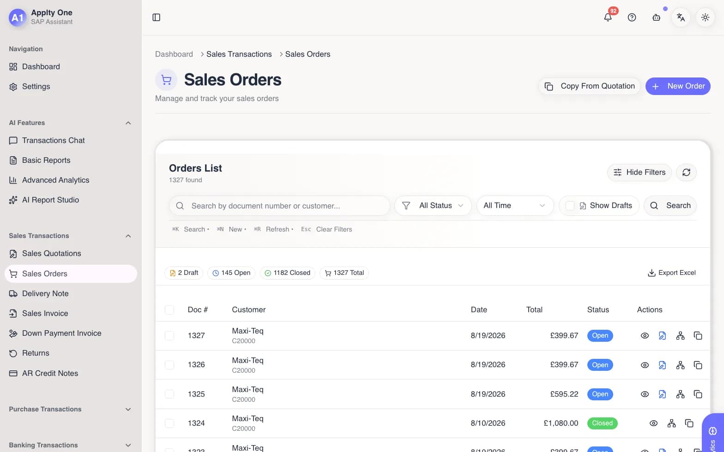
Task: Open Settings in the sidebar
Action: [71, 87]
